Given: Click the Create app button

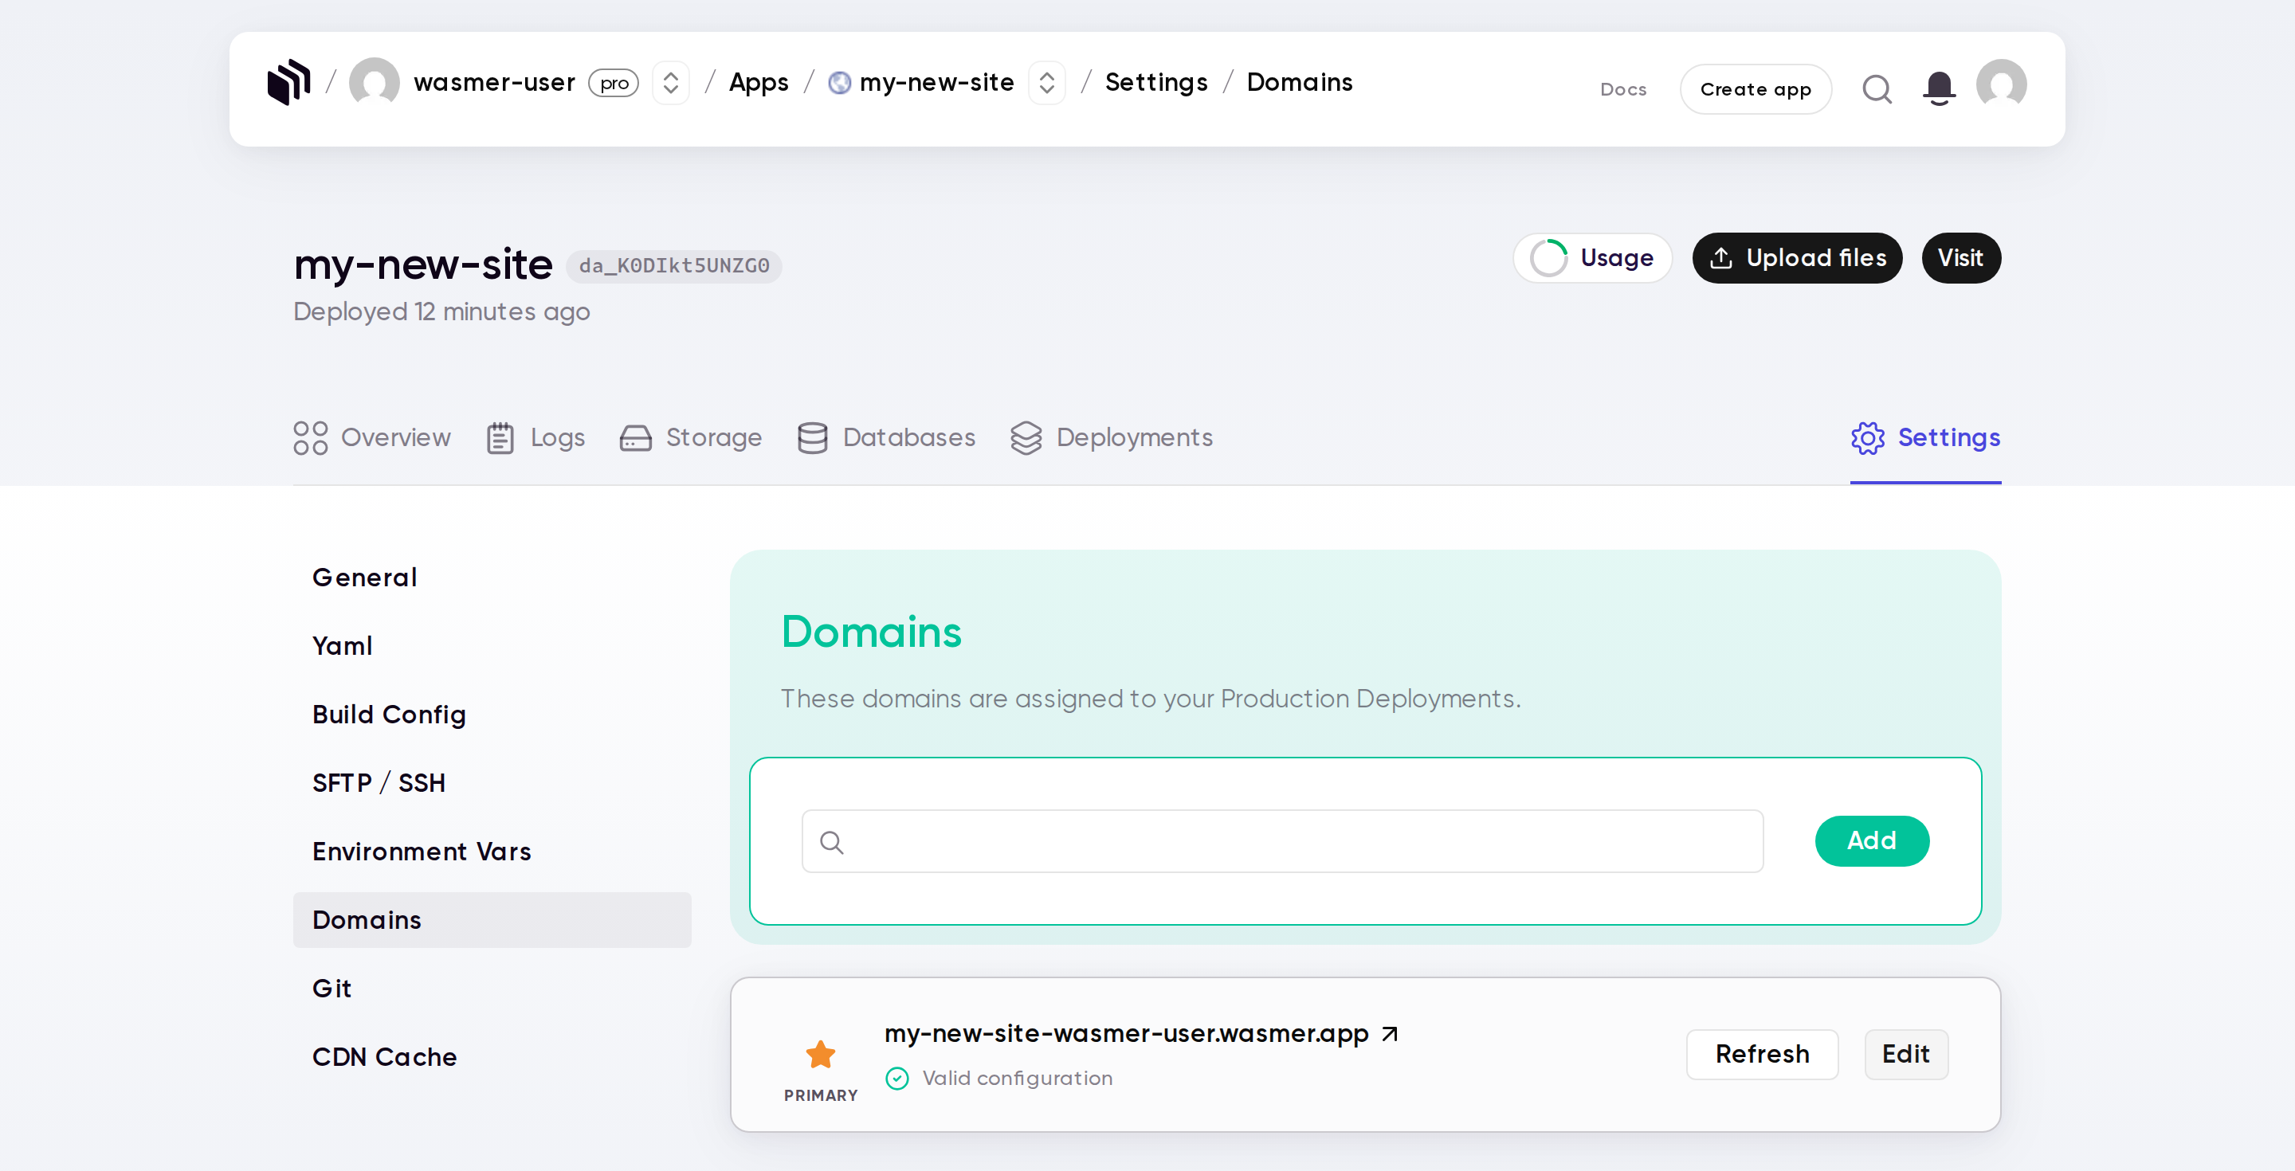Looking at the screenshot, I should click(1755, 89).
